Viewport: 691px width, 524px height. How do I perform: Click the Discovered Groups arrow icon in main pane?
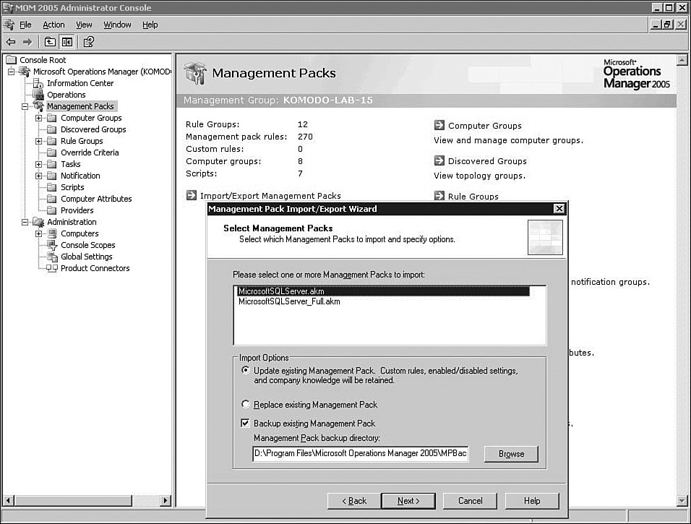pos(439,160)
